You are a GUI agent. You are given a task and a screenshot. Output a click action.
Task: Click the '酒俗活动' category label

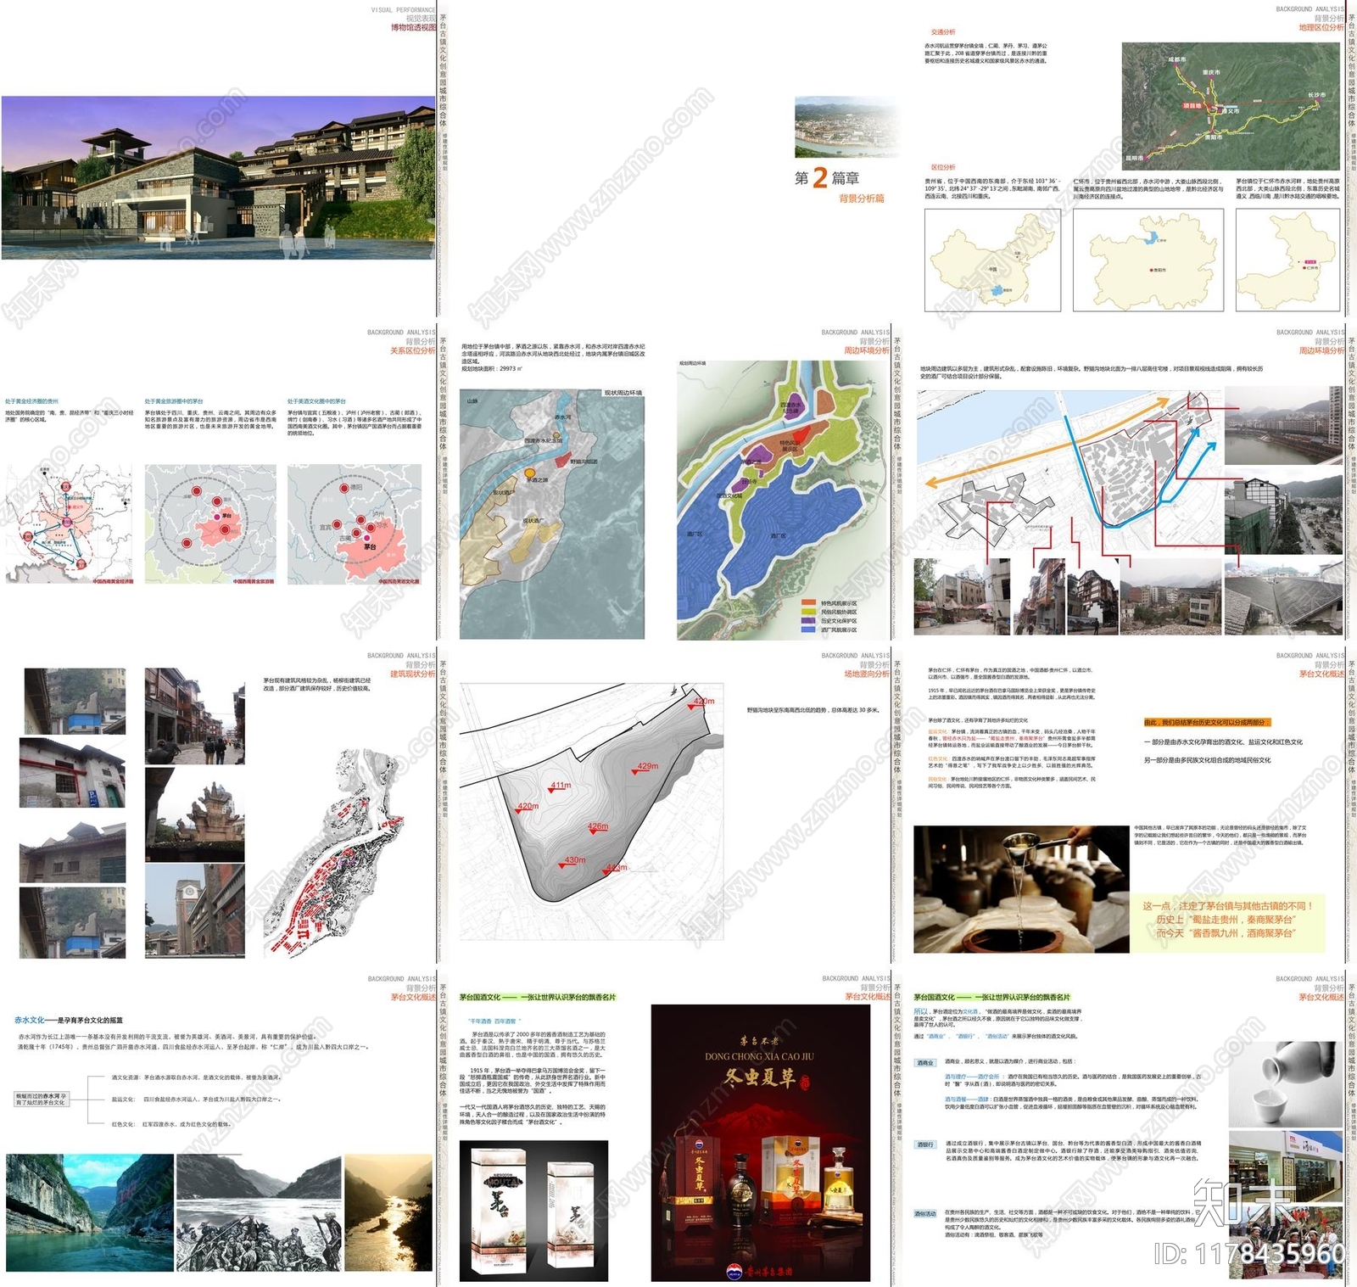[925, 1214]
